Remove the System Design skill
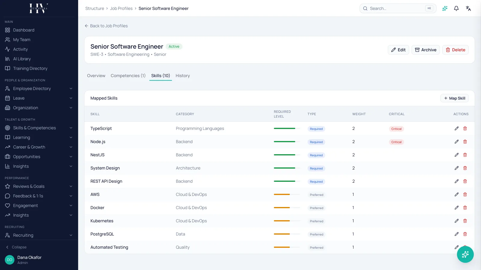 coord(465,168)
